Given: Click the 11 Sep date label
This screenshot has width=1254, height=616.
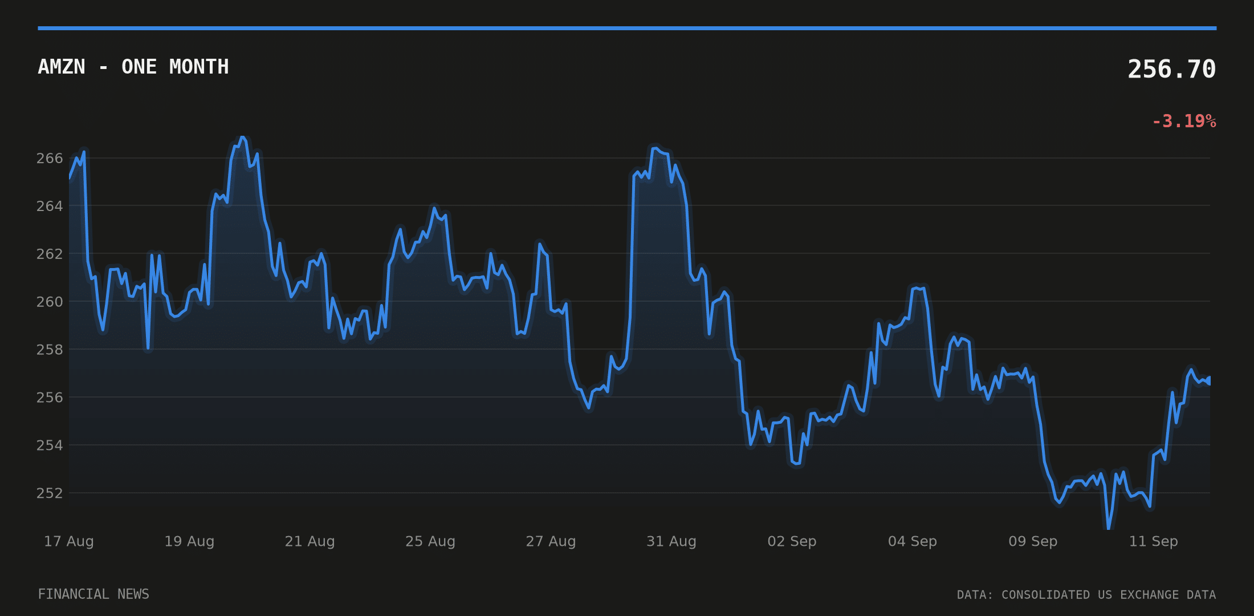Looking at the screenshot, I should click(1153, 541).
